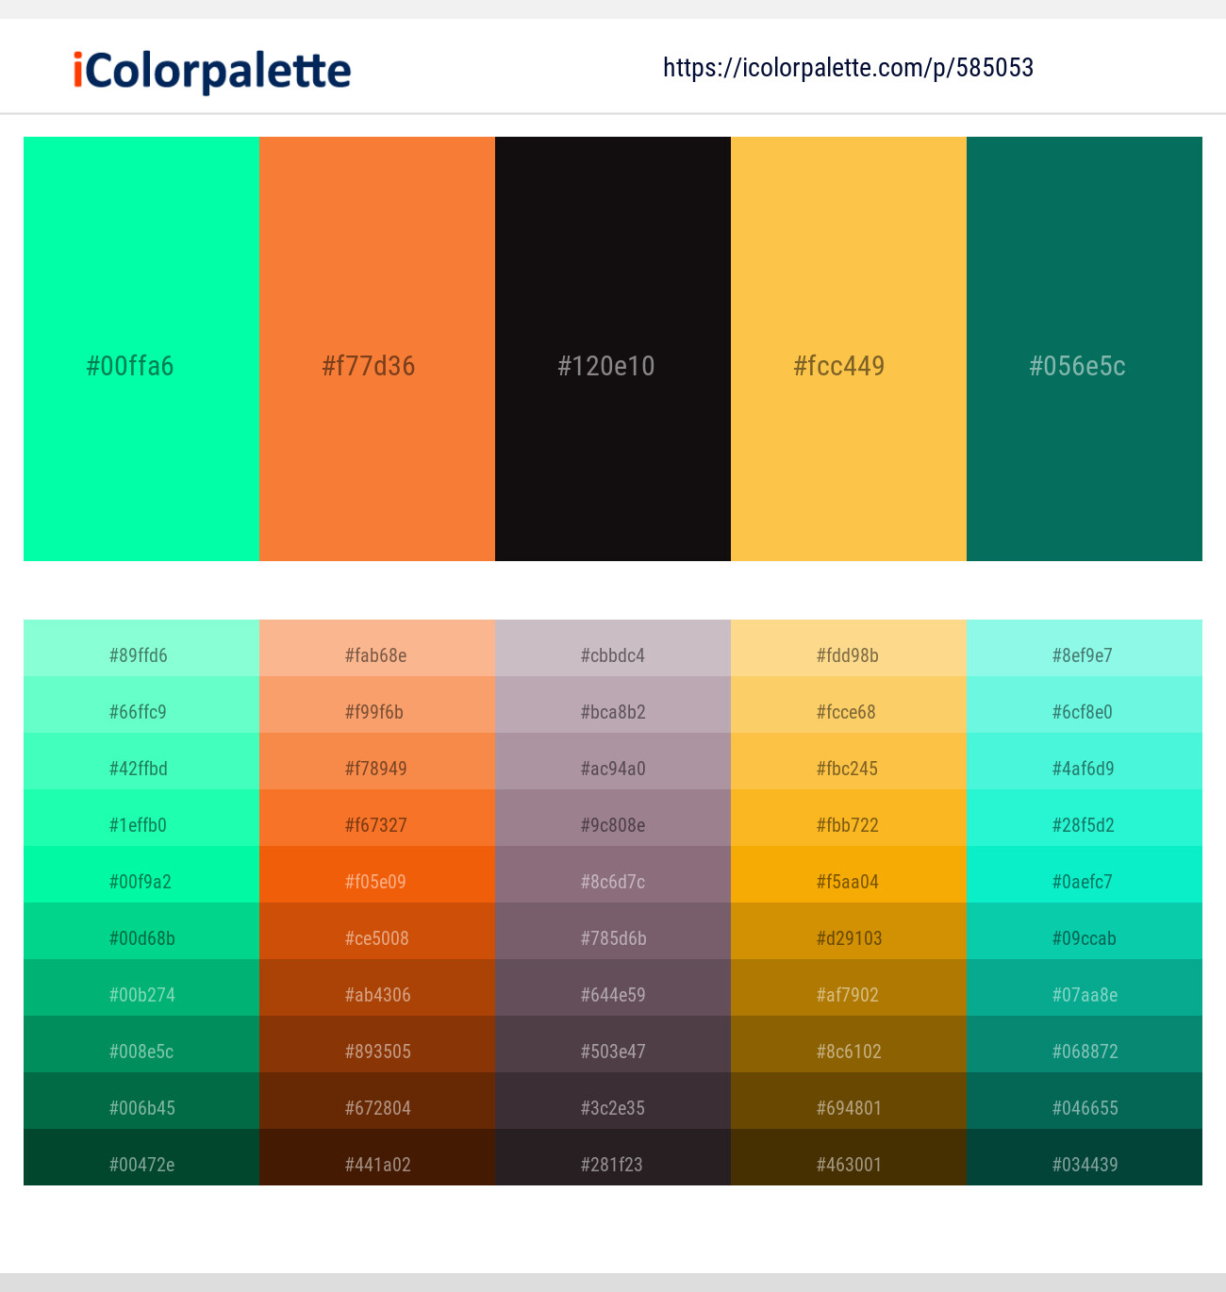Image resolution: width=1226 pixels, height=1292 pixels.
Task: Click the iColorpalette logo
Action: tap(212, 71)
